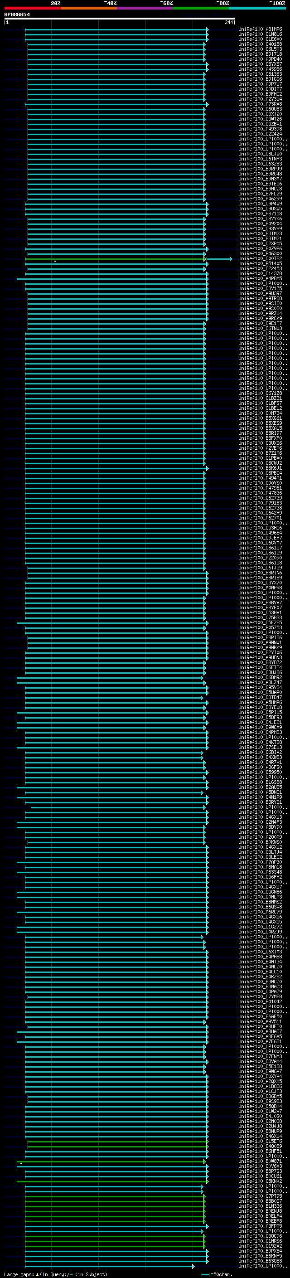290x1278 pixels.
Task: Select hit UniRef100_C9E1T7
Action: (x=260, y=324)
